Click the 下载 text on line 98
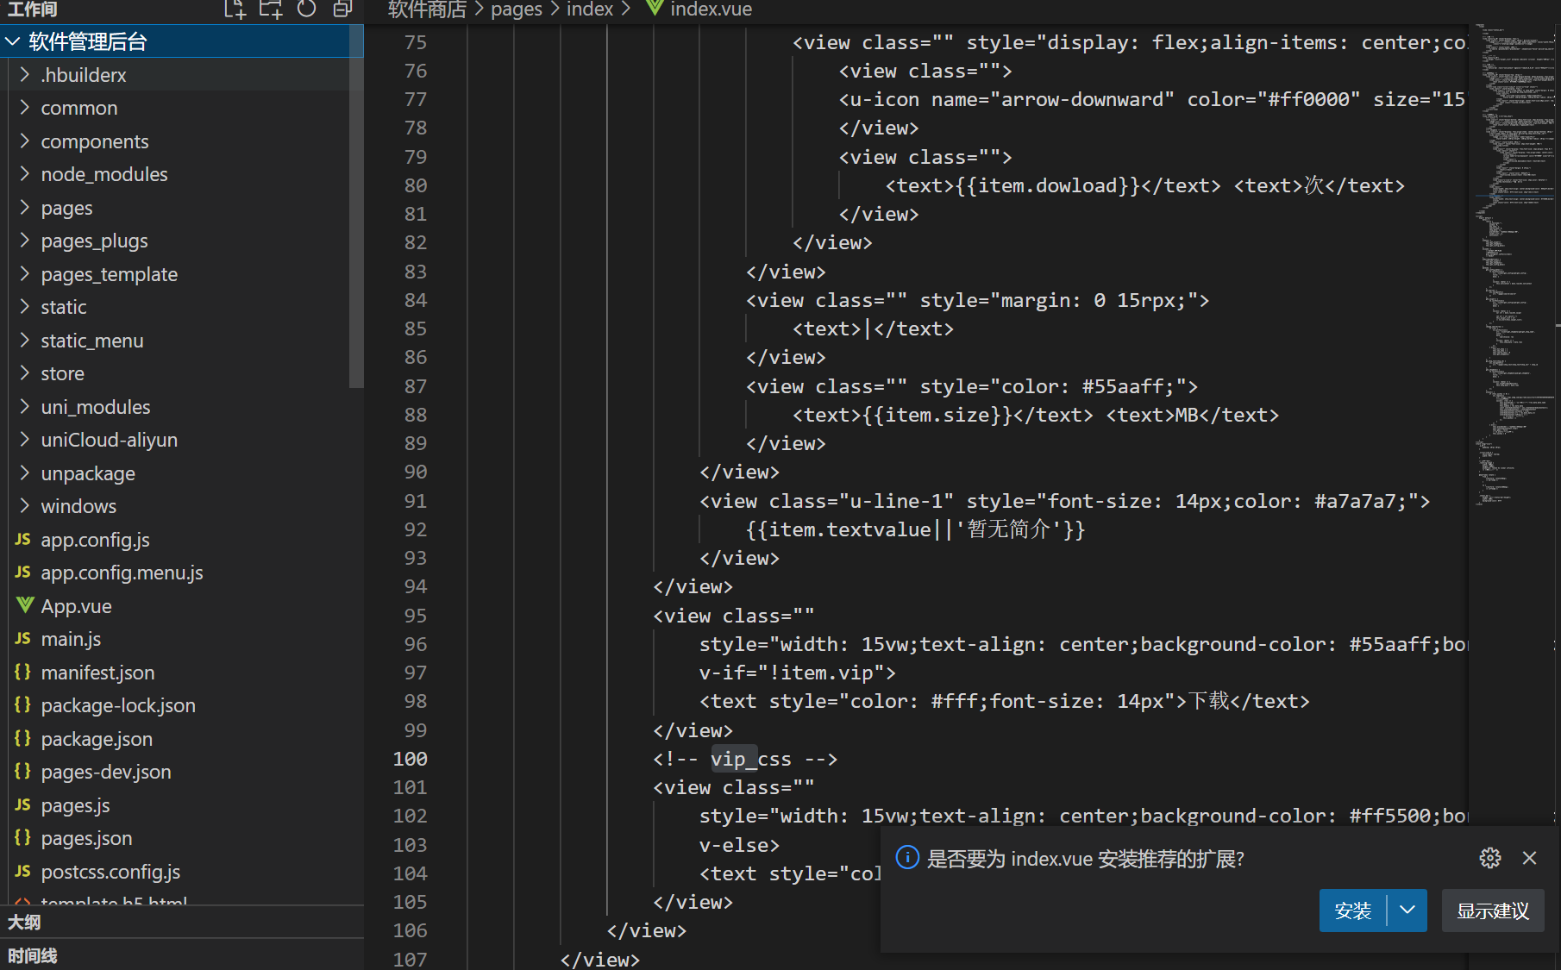This screenshot has height=970, width=1561. click(1209, 701)
